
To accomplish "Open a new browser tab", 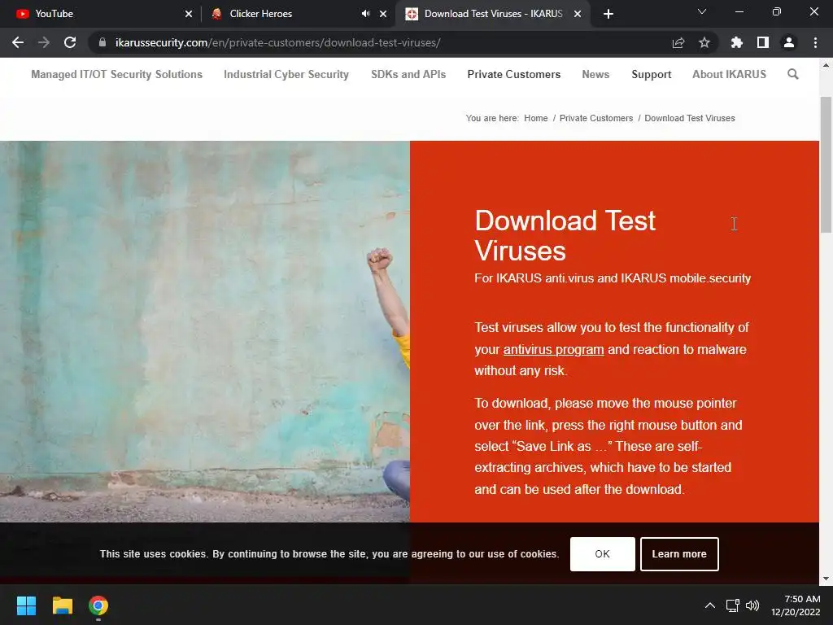I will [x=608, y=14].
